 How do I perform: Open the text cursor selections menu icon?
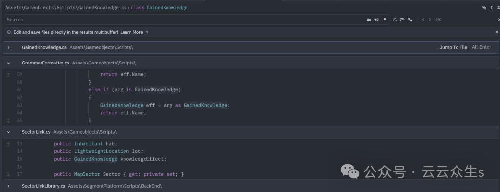click(x=492, y=8)
